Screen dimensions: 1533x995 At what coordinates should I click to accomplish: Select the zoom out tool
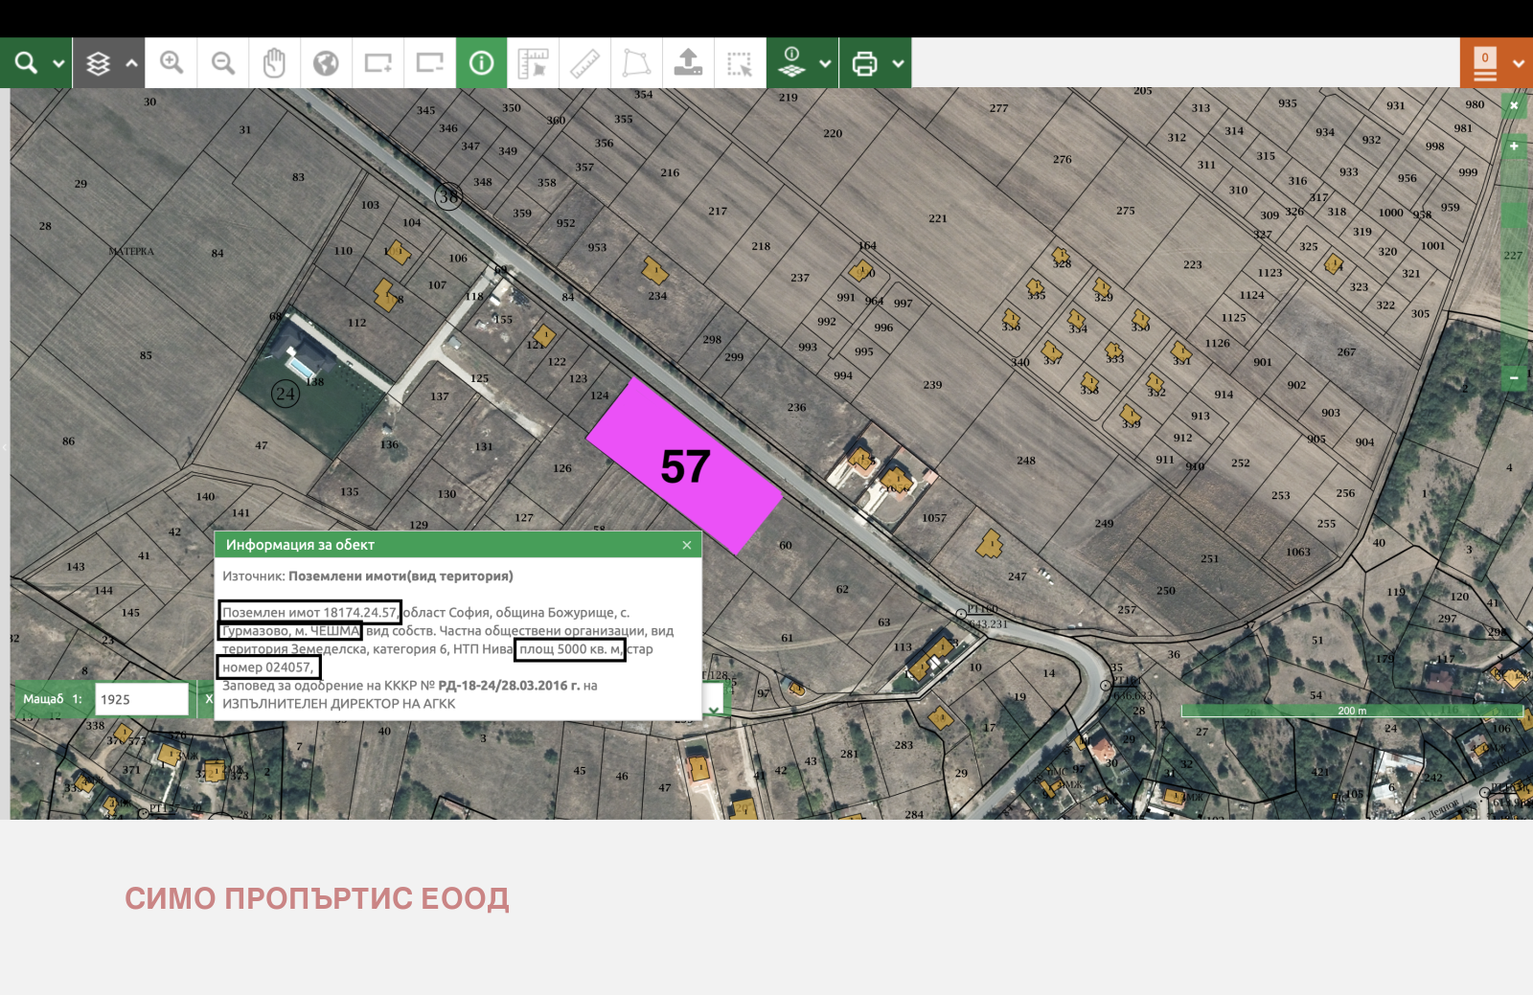[x=222, y=62]
